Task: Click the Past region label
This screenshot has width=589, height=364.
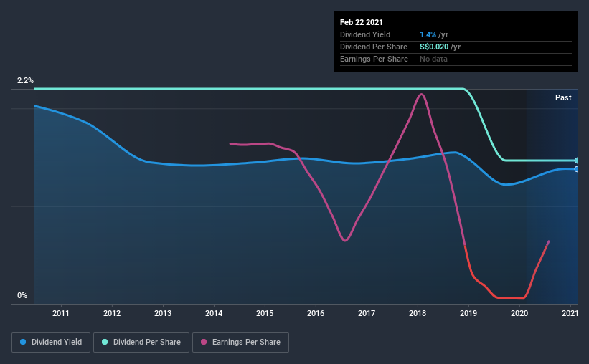Action: tap(563, 97)
